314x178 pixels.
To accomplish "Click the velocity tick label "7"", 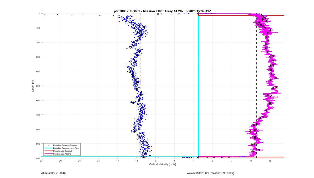I will [232, 161].
